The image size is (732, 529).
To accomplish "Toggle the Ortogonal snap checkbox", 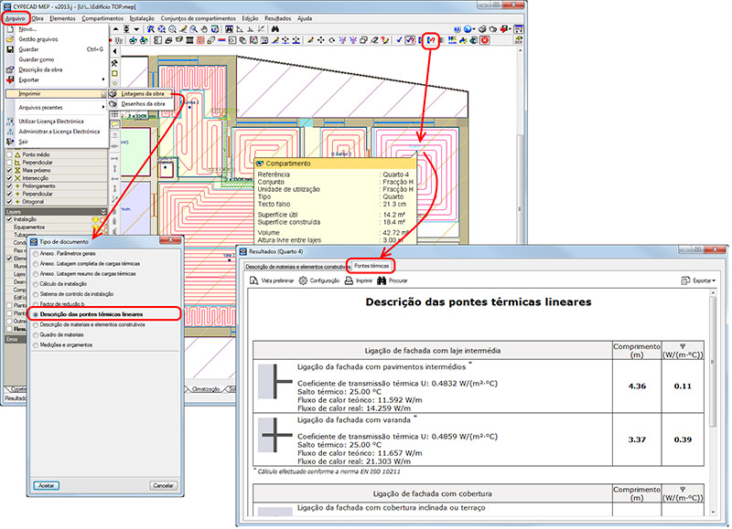I will click(10, 202).
